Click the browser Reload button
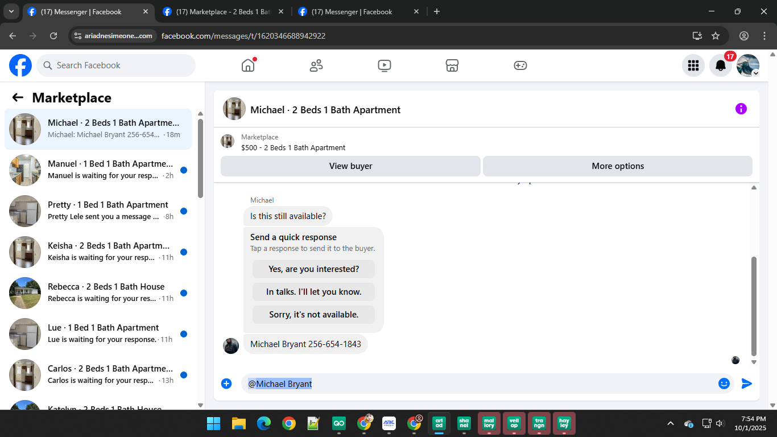The width and height of the screenshot is (777, 437). (x=53, y=36)
